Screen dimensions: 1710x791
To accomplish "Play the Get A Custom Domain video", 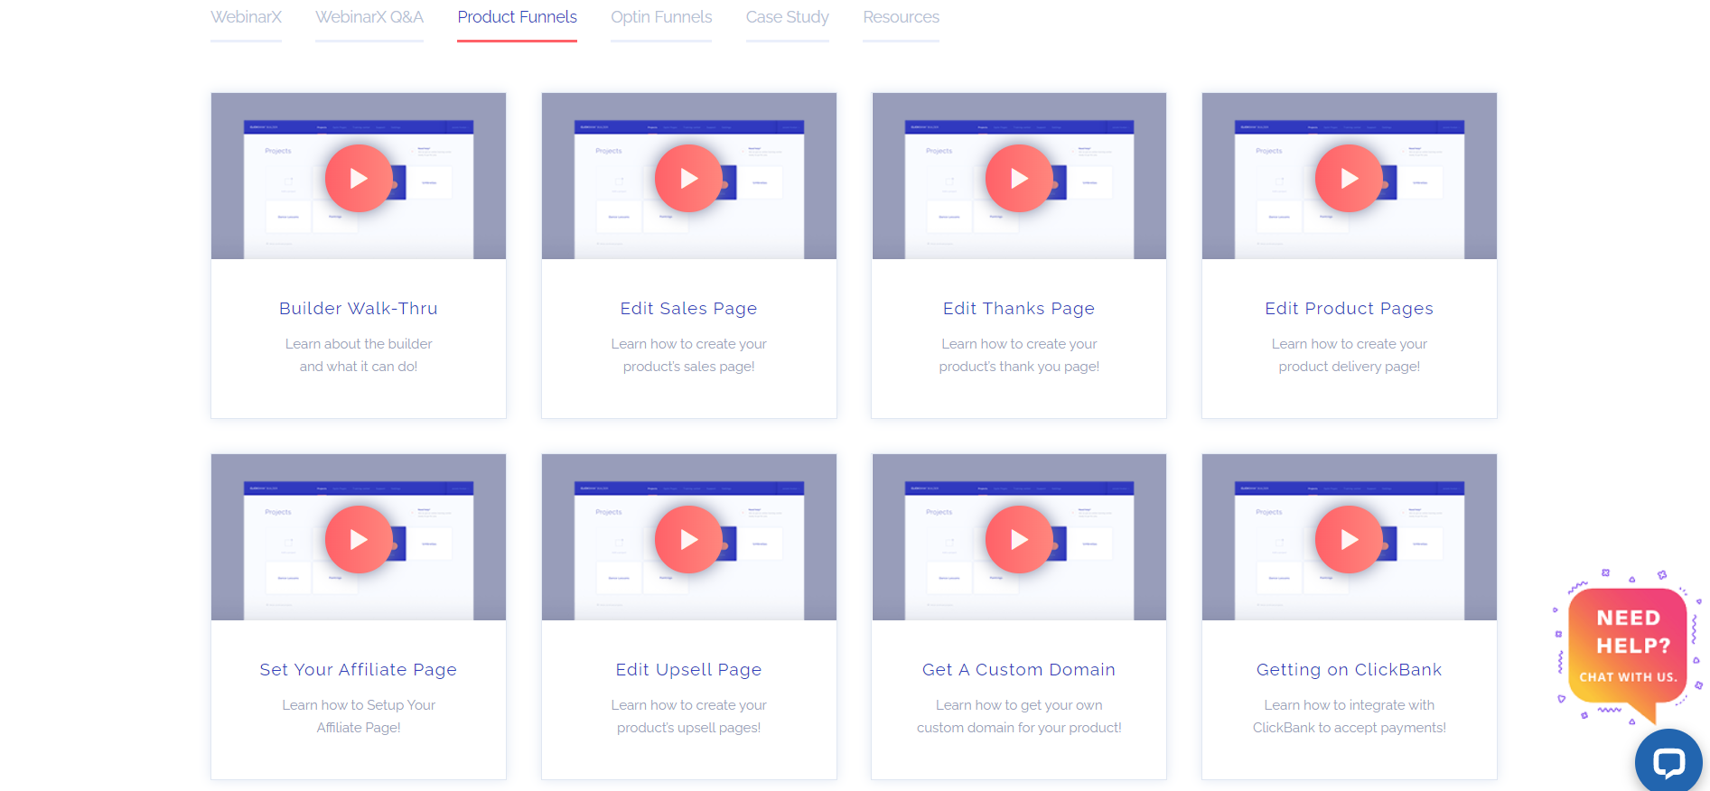I will click(1019, 540).
